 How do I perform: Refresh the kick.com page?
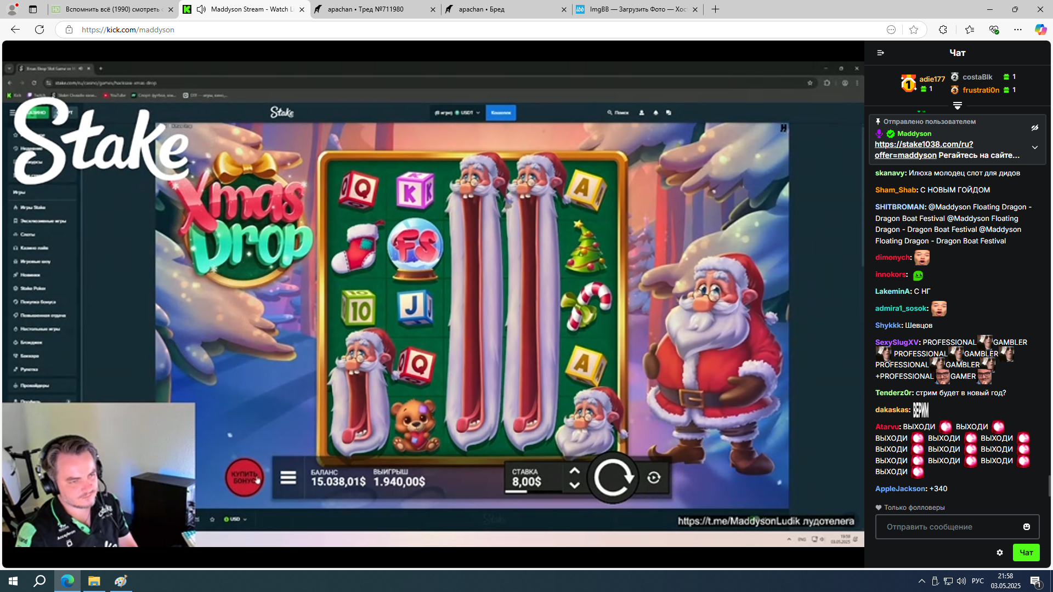tap(39, 30)
